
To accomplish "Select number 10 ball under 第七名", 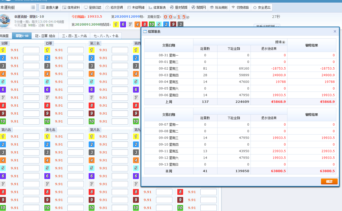I will [x=47, y=208].
